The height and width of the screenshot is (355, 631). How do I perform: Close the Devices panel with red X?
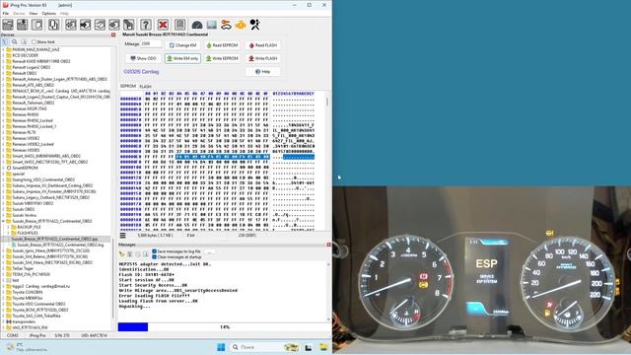113,35
